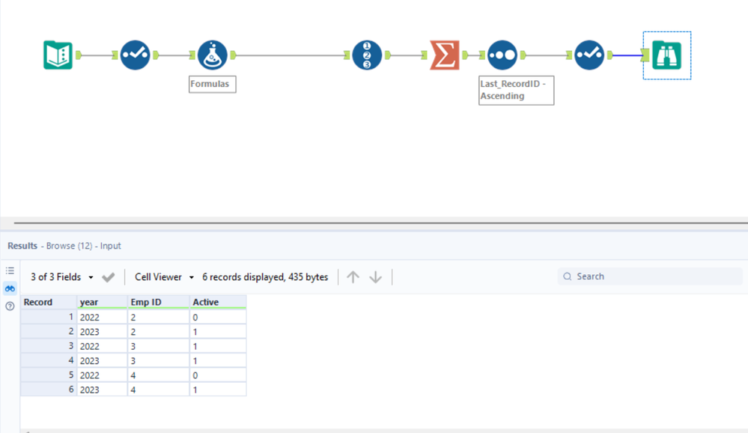Click year cell 2022 in record 5
The image size is (748, 433).
(x=102, y=375)
